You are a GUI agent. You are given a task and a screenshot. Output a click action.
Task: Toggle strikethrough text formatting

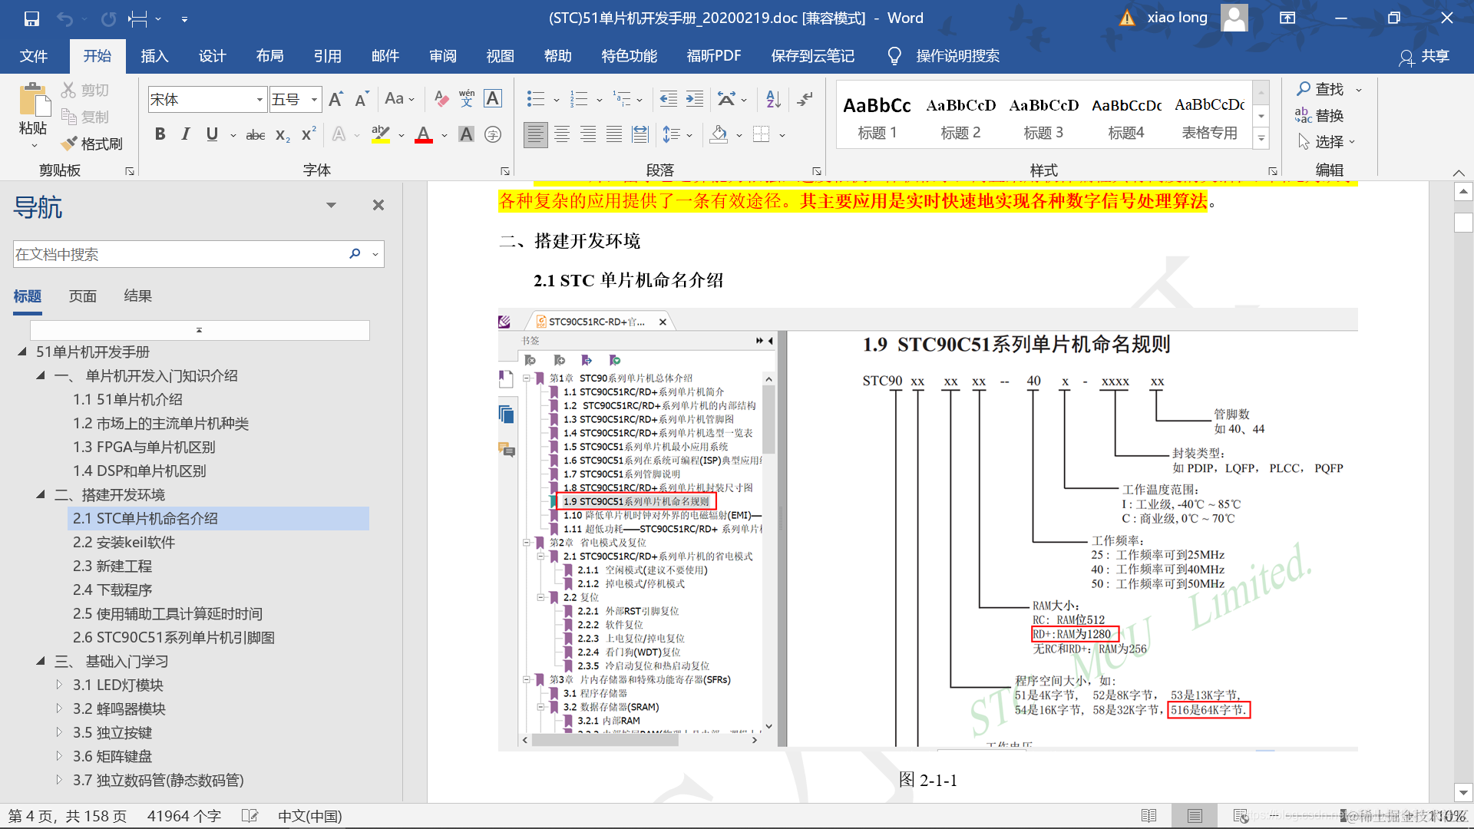coord(255,135)
